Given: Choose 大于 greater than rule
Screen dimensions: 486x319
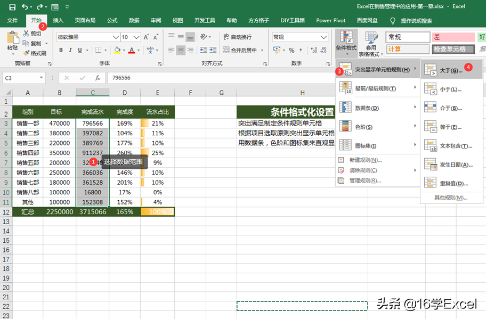Looking at the screenshot, I should point(451,70).
